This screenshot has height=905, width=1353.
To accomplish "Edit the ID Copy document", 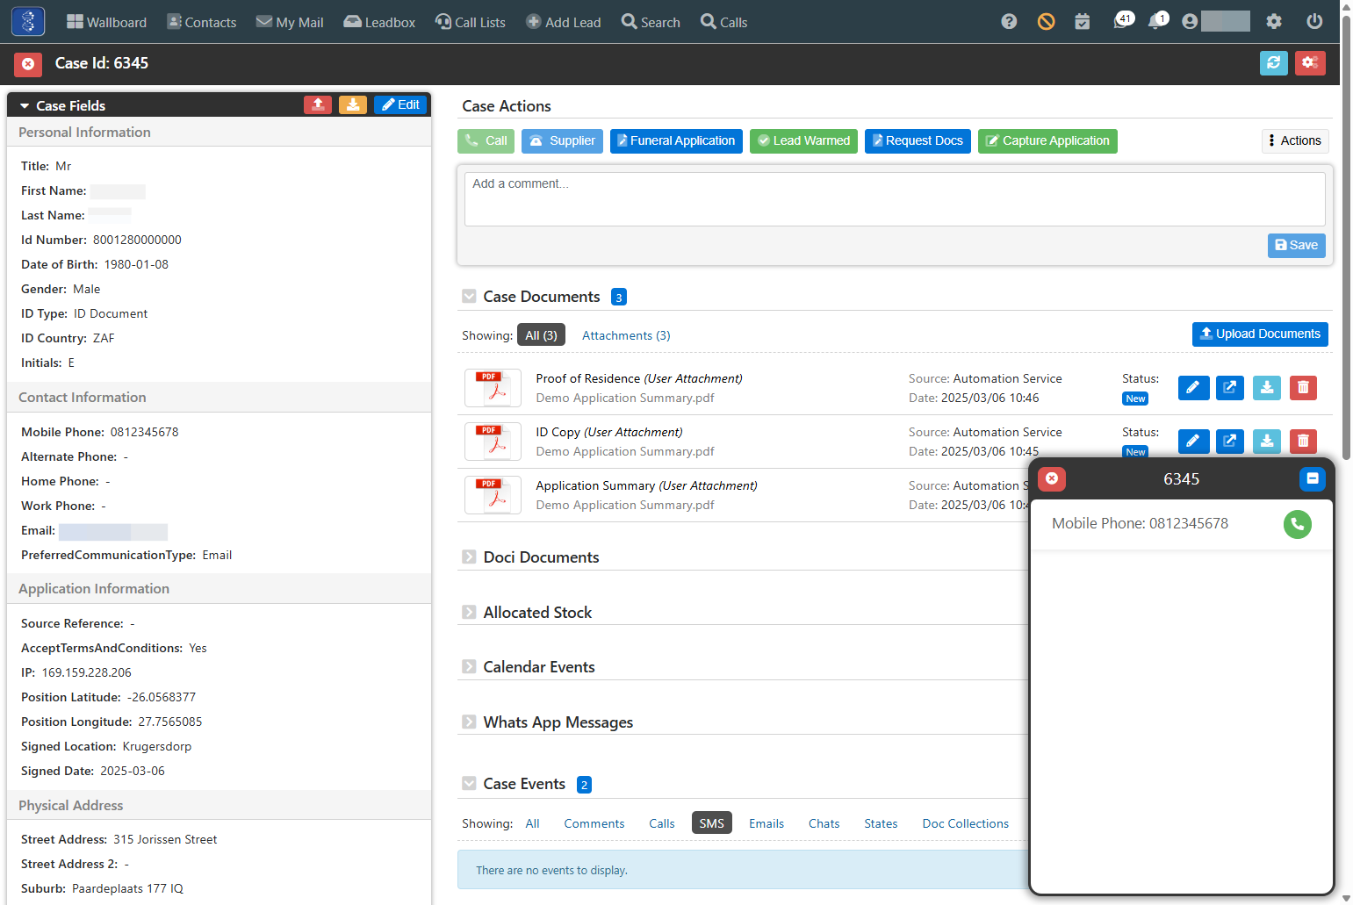I will (1193, 442).
